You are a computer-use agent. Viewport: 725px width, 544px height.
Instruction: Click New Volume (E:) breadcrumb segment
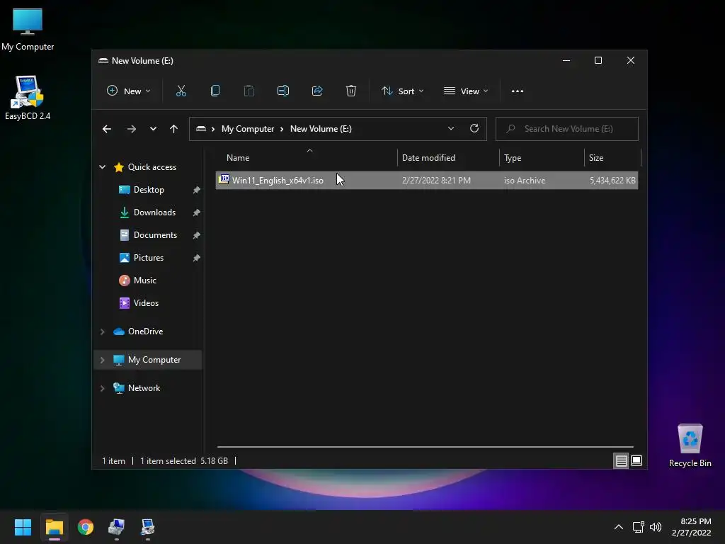click(x=321, y=129)
